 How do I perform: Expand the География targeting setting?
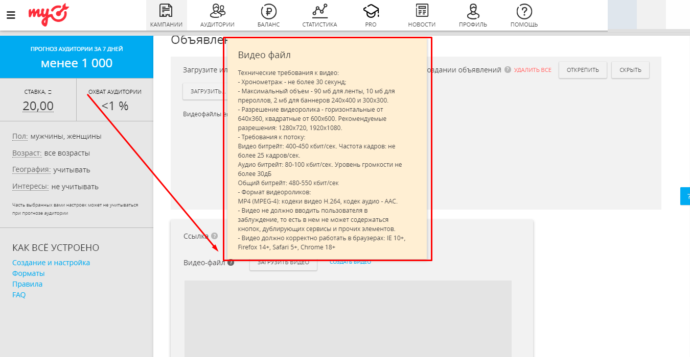(31, 170)
